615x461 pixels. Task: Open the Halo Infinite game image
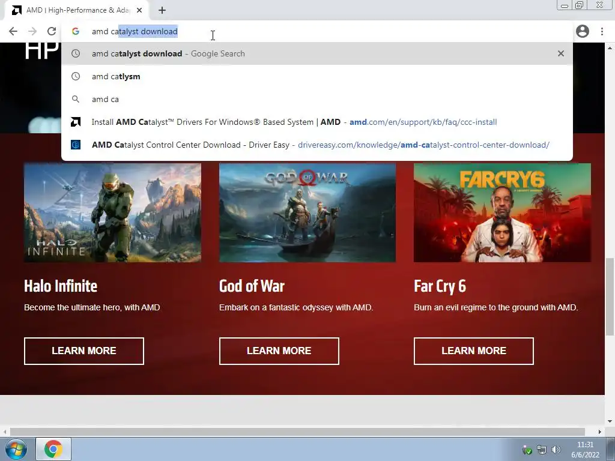[x=112, y=213]
